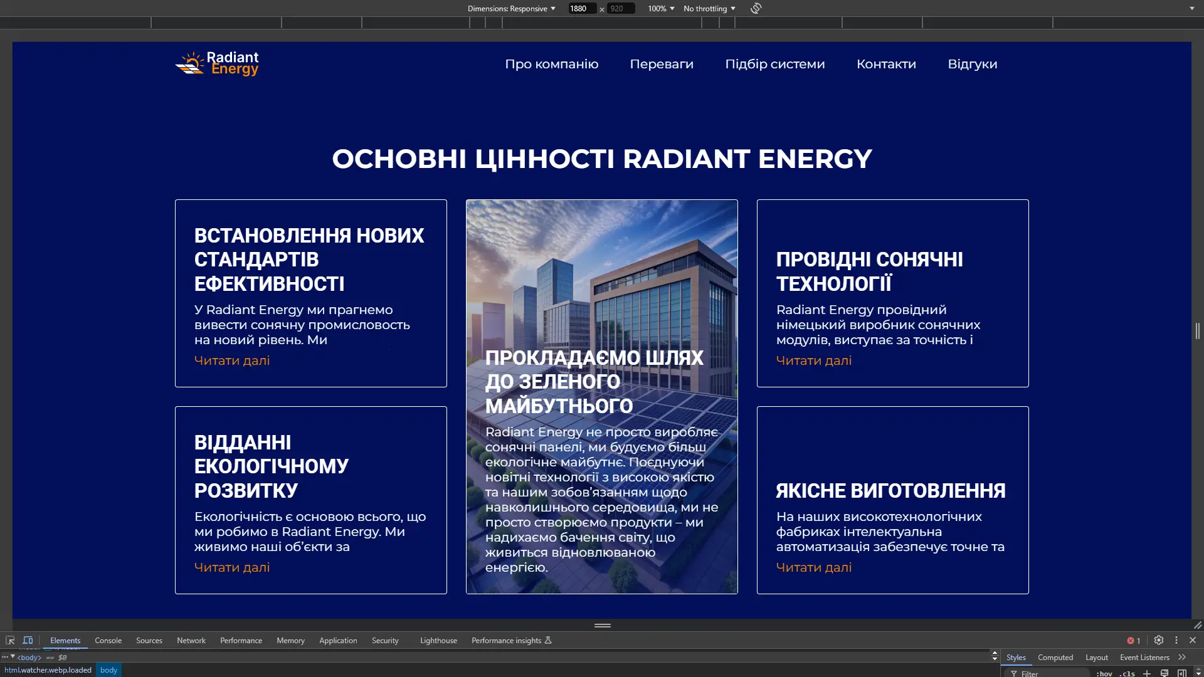Click the viewport right edge resize handle

tap(1198, 330)
